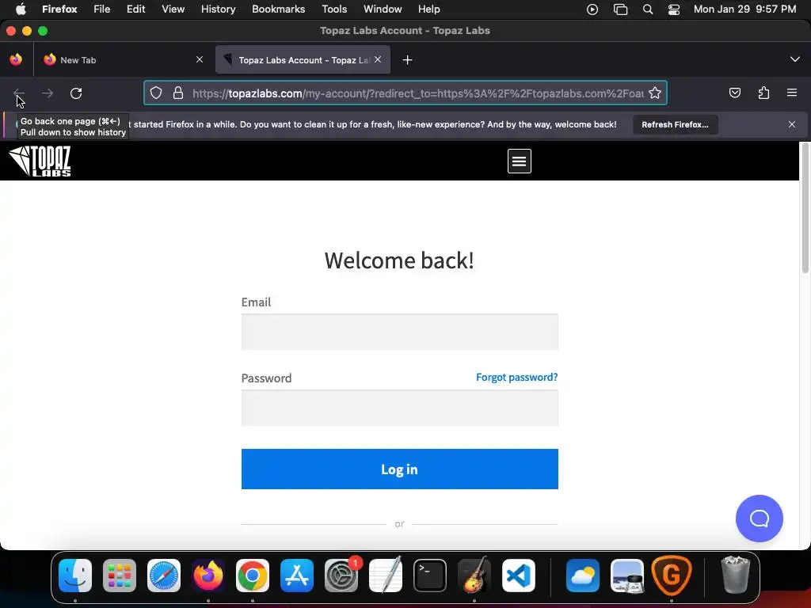Launch Google Chrome from the Dock

point(253,576)
